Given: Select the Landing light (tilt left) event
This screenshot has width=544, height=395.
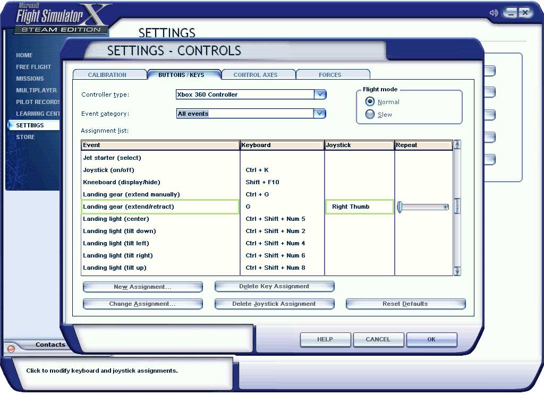Looking at the screenshot, I should pos(116,243).
